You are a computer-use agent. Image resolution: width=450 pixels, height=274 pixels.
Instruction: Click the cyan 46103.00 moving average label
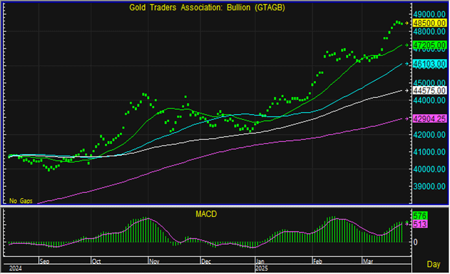click(x=429, y=63)
